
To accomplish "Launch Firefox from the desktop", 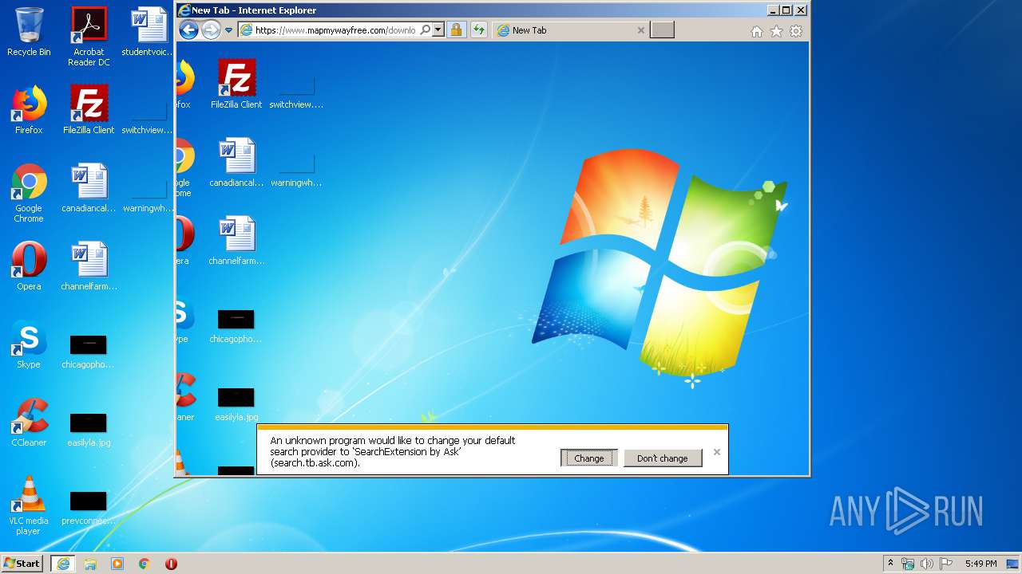I will pos(29,110).
